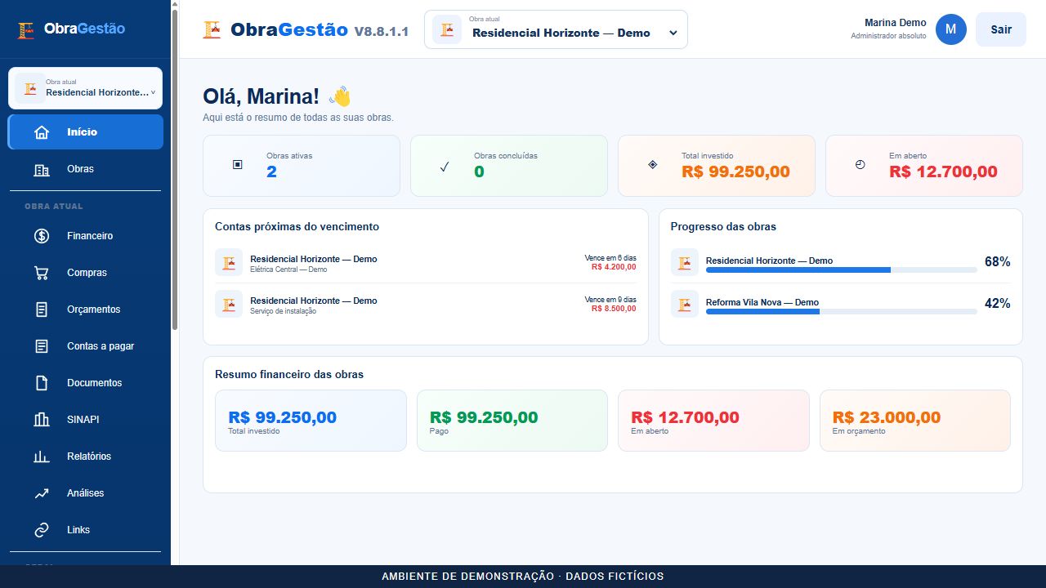Click the Orçamentos document icon
1046x588 pixels.
(x=42, y=310)
